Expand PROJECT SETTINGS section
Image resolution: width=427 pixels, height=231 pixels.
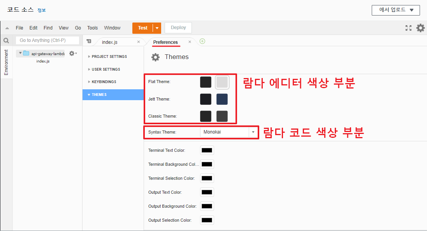coord(107,57)
